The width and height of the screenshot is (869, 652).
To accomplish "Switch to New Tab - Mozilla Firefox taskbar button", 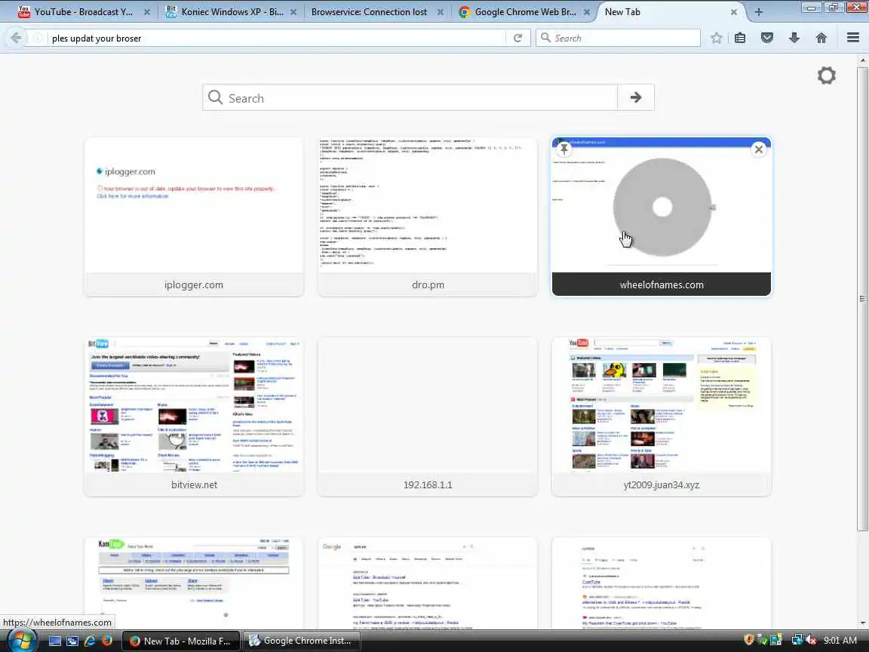I will click(x=181, y=641).
